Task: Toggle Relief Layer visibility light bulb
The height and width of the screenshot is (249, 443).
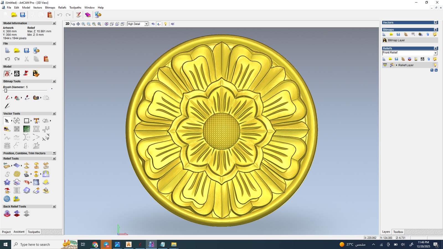Action: click(435, 65)
